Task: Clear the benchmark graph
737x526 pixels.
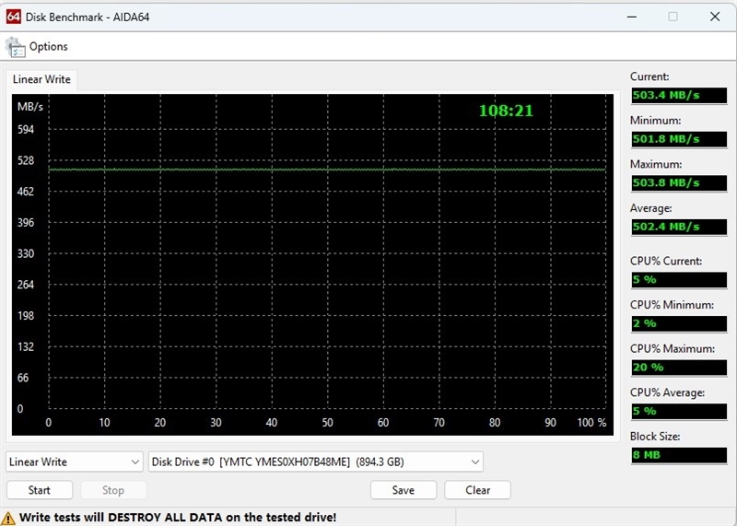Action: [x=477, y=490]
